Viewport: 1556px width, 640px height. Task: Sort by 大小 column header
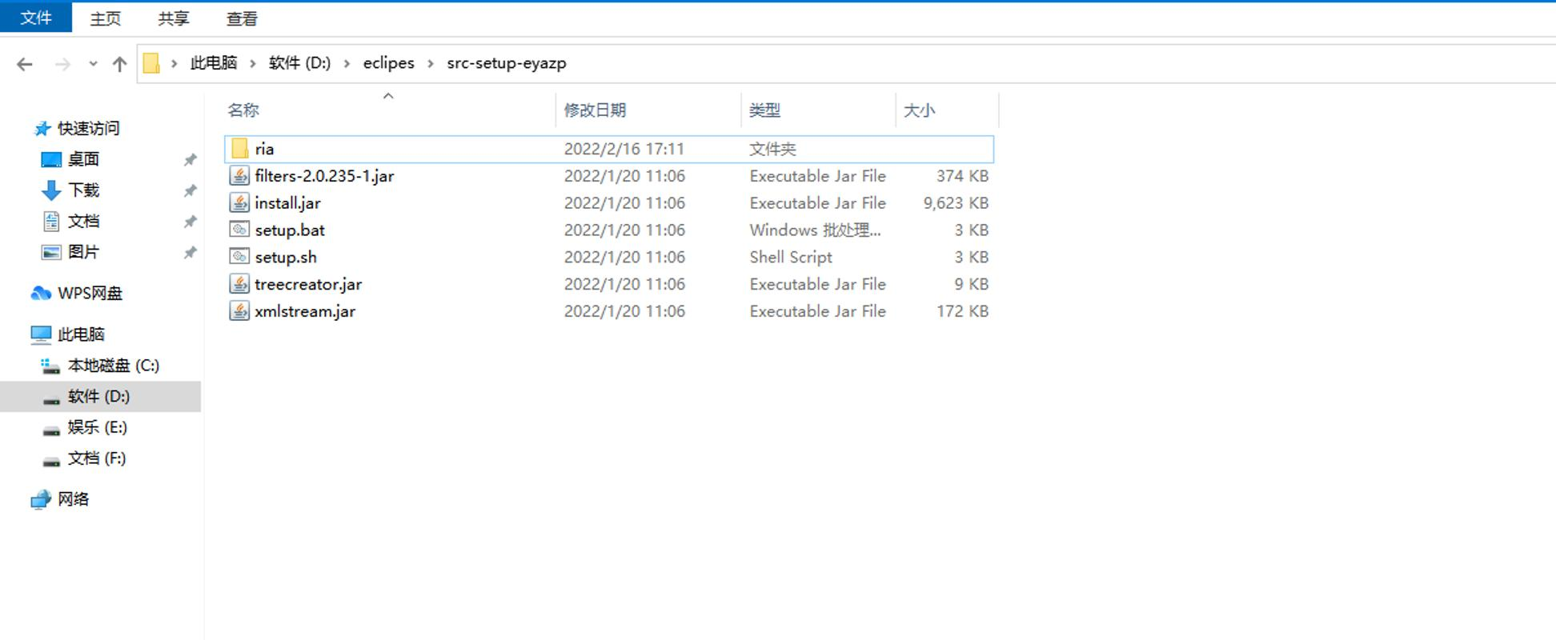(919, 110)
